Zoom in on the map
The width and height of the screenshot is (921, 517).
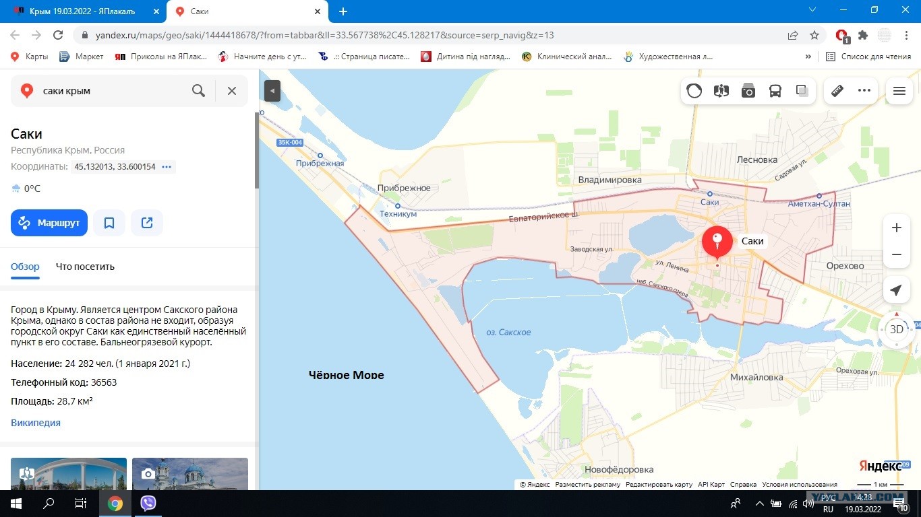pyautogui.click(x=897, y=228)
